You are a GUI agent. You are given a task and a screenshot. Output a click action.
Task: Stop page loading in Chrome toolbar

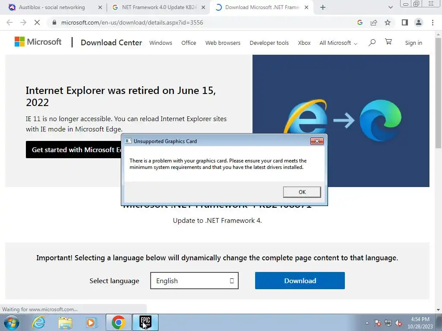click(x=37, y=22)
